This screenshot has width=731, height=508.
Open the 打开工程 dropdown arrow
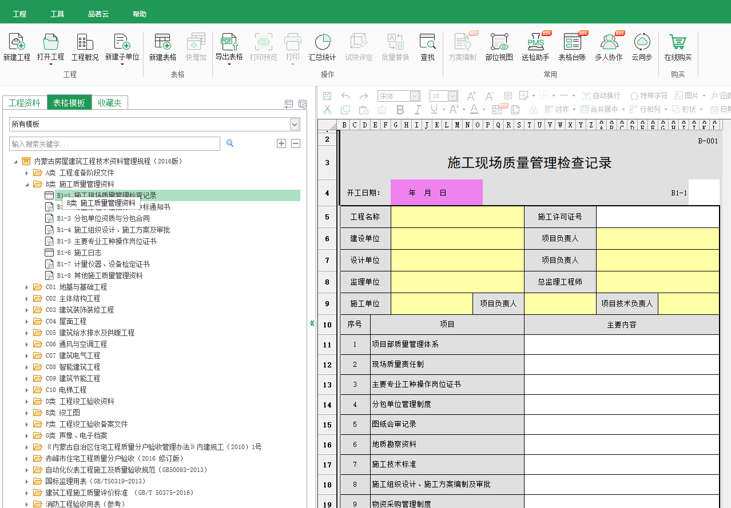click(50, 65)
